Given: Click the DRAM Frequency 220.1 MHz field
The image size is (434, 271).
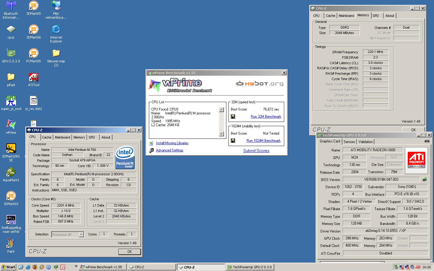Looking at the screenshot, I should point(376,52).
